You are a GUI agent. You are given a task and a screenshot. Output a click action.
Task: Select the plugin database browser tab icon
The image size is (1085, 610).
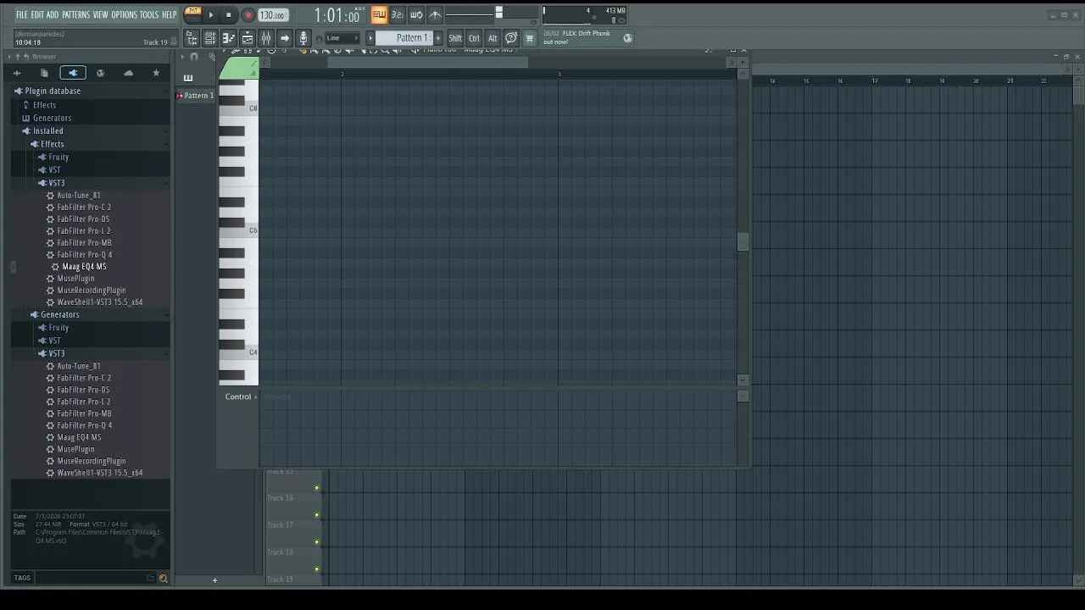click(72, 74)
